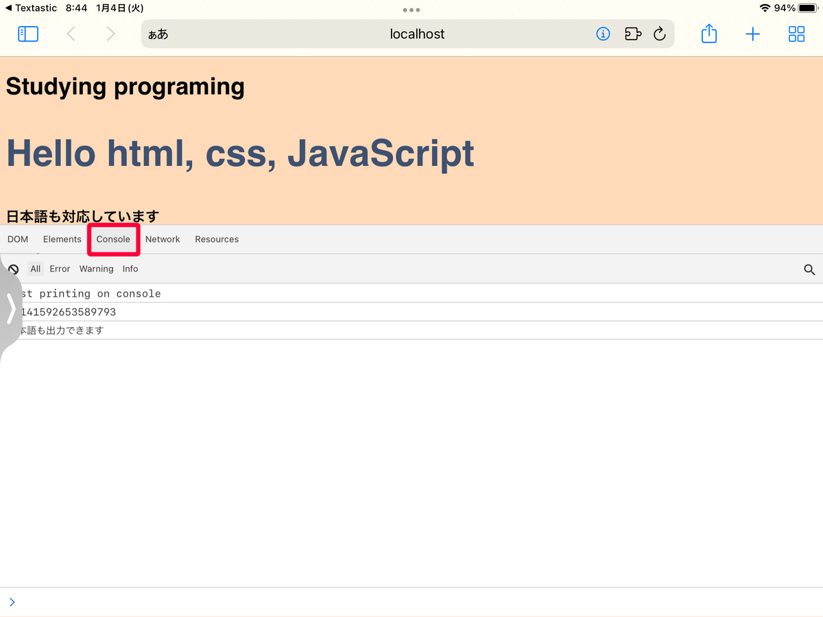Filter console by Warning
This screenshot has width=823, height=617.
(x=96, y=269)
